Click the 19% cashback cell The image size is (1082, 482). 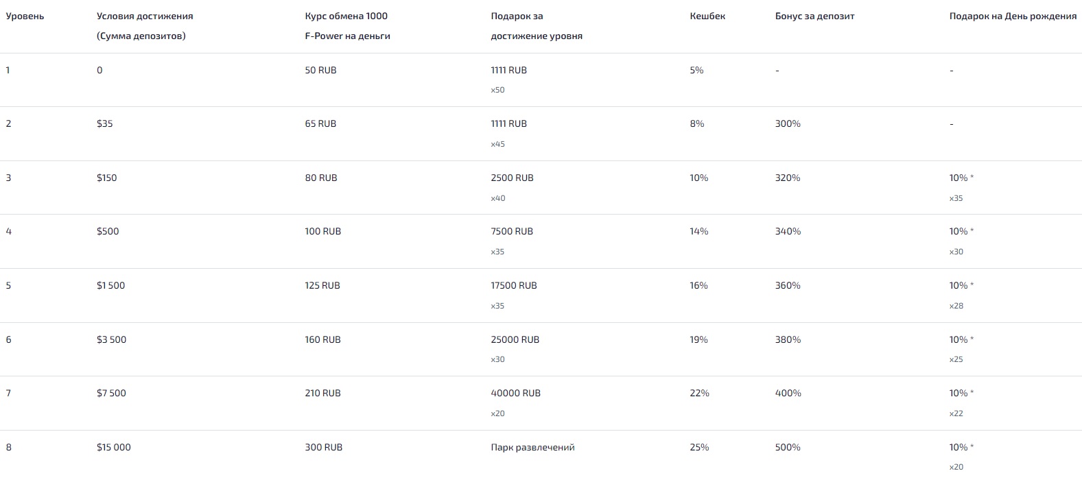tap(698, 339)
